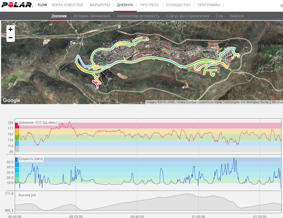
Task: Open the СООБЩЕСТВО section
Action: coord(178,5)
